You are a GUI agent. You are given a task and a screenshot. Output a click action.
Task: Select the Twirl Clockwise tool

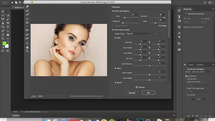(27, 19)
